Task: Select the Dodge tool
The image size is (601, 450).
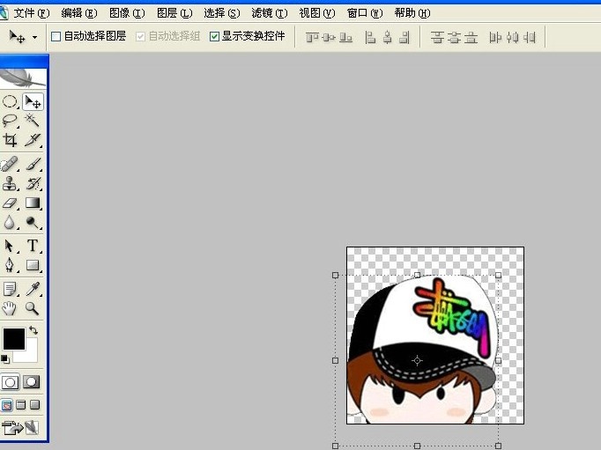Action: tap(33, 222)
